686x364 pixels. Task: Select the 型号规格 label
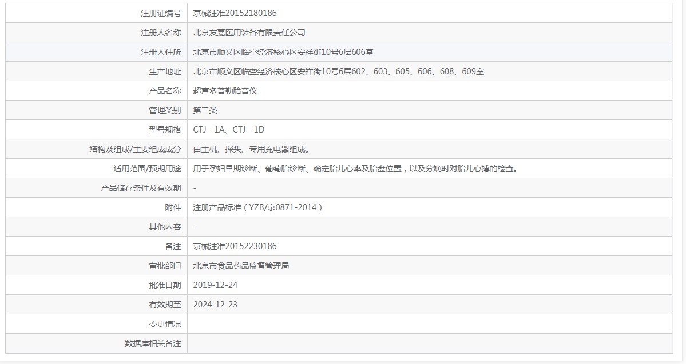pyautogui.click(x=165, y=130)
